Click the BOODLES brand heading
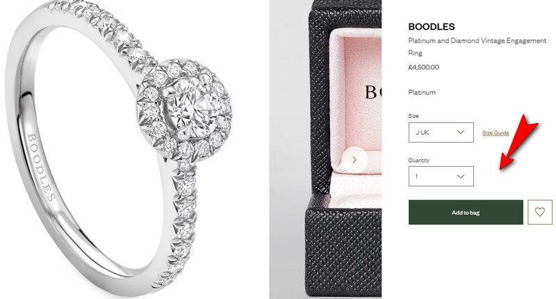 coord(432,26)
